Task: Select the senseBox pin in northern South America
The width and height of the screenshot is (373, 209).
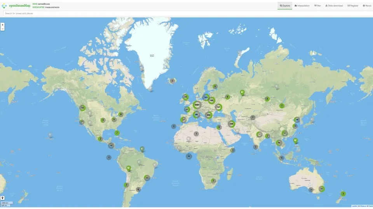Action: click(142, 149)
